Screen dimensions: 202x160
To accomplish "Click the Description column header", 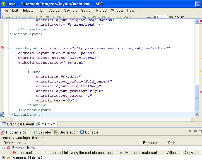I will coord(70,143).
